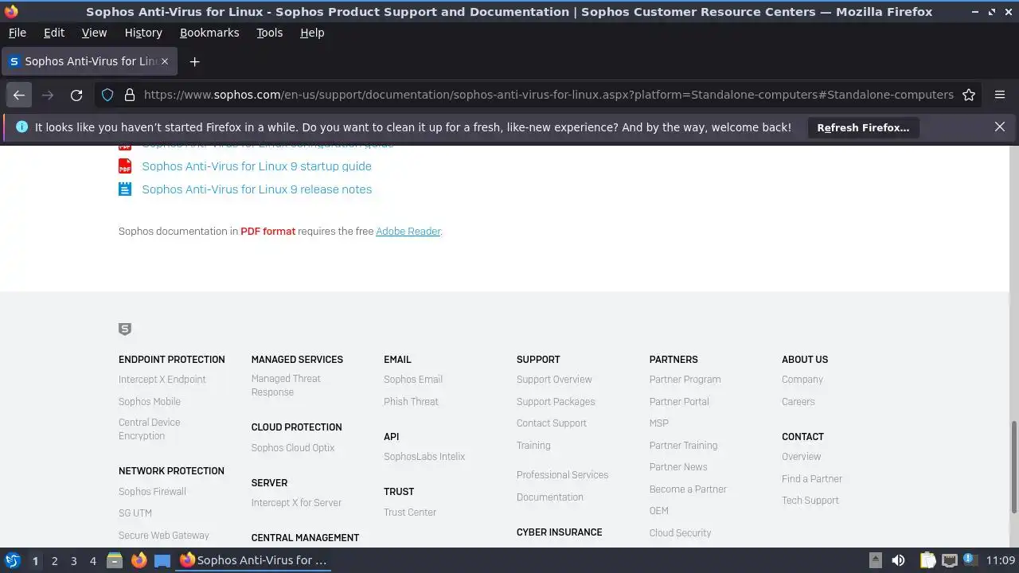Image resolution: width=1019 pixels, height=573 pixels.
Task: Launch file manager from taskbar
Action: pyautogui.click(x=115, y=560)
